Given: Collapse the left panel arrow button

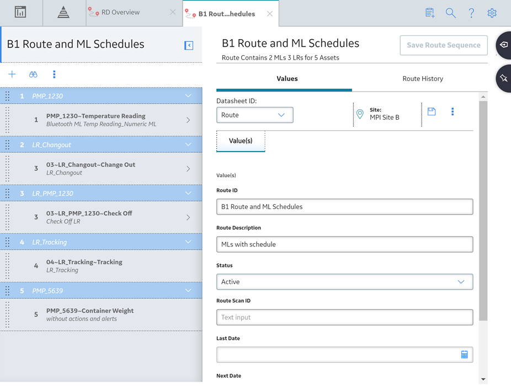Looking at the screenshot, I should pyautogui.click(x=189, y=45).
